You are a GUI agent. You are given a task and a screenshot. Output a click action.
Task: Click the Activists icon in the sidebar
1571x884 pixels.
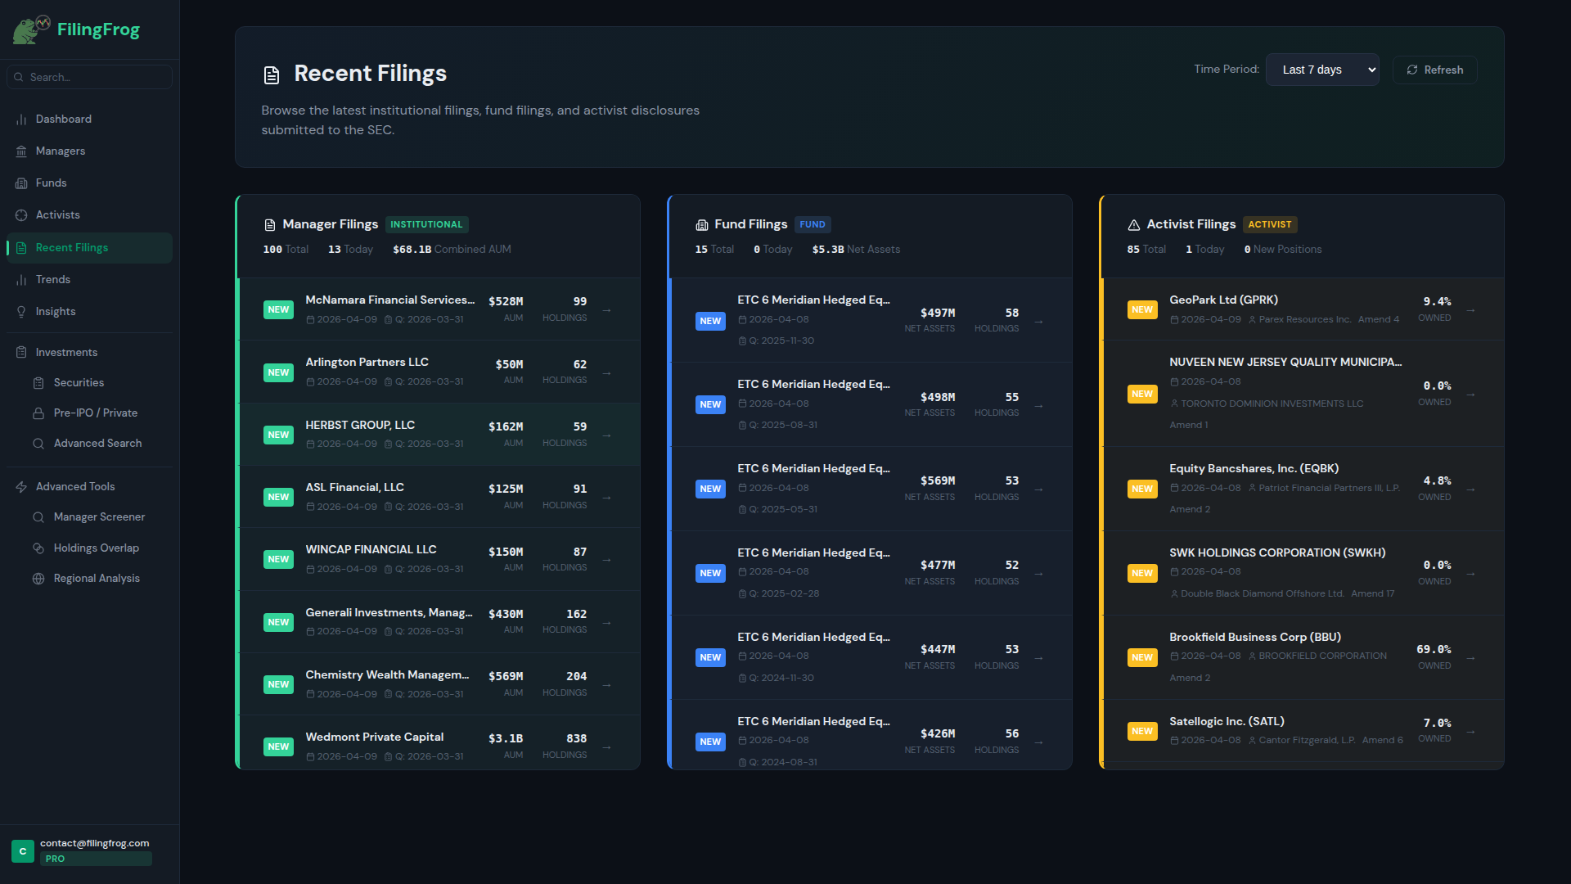pyautogui.click(x=21, y=214)
